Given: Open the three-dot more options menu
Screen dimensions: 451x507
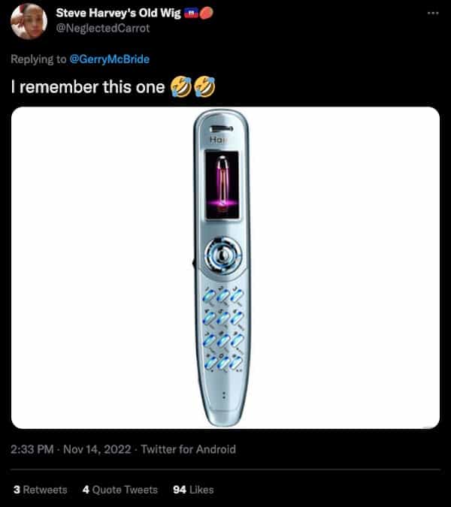Looking at the screenshot, I should (x=433, y=14).
